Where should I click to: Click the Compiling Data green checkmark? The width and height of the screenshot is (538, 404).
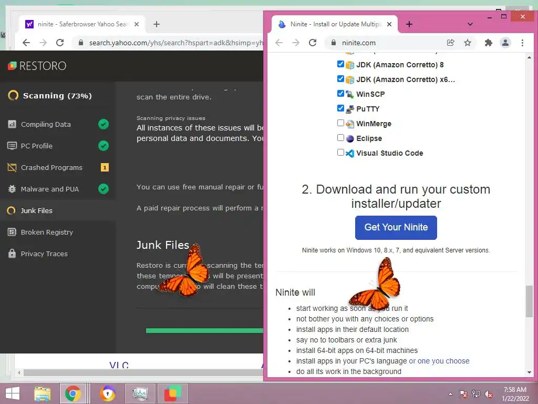coord(104,124)
